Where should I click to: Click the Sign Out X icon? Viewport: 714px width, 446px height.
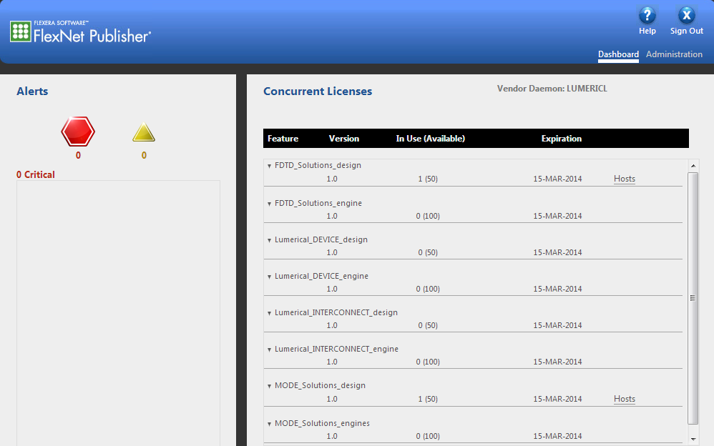point(687,15)
